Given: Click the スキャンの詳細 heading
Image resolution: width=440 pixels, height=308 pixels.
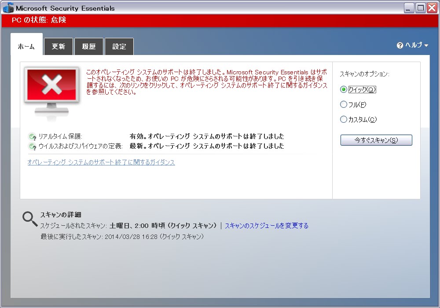Looking at the screenshot, I should click(61, 215).
